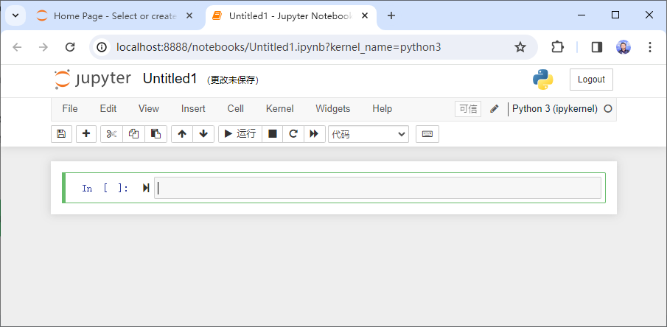Cut selected cell with scissors icon
This screenshot has height=327, width=667.
pos(111,133)
